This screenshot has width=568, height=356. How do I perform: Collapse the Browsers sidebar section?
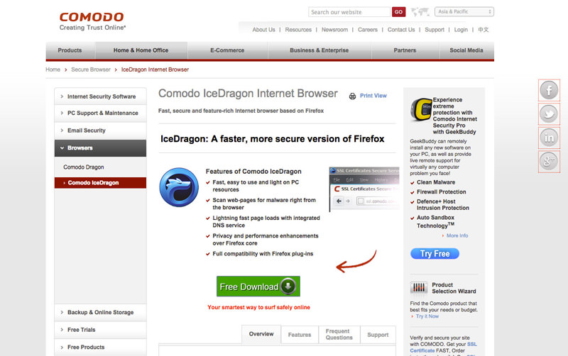(100, 148)
